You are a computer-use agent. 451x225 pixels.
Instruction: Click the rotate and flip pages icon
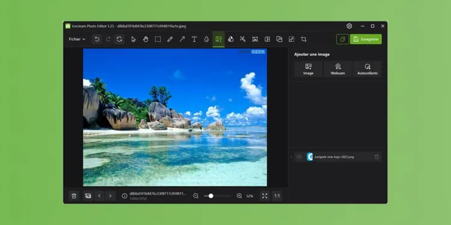coord(279,40)
